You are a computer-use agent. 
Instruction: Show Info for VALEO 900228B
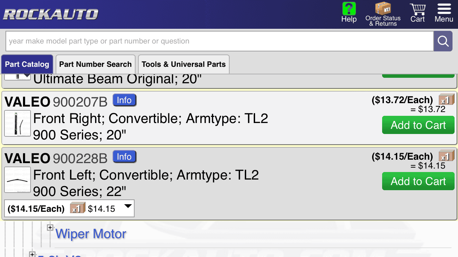pos(124,157)
